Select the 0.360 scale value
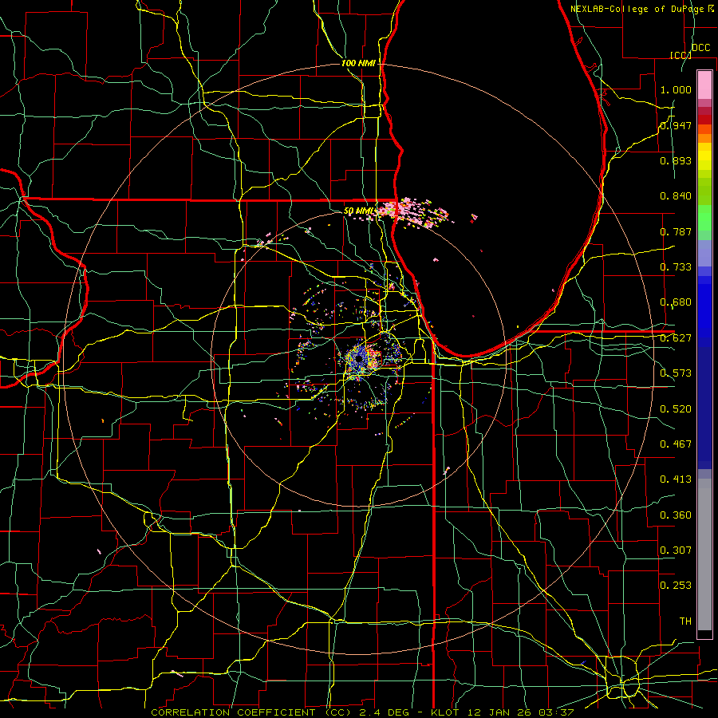Image resolution: width=718 pixels, height=718 pixels. (x=676, y=515)
